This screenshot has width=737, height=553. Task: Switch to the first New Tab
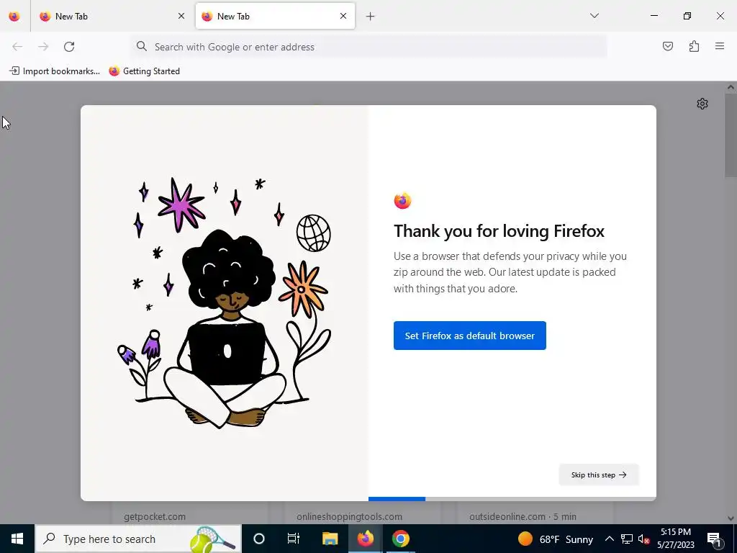113,17
